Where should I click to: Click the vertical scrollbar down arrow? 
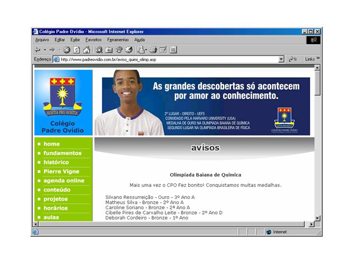pos(317,218)
